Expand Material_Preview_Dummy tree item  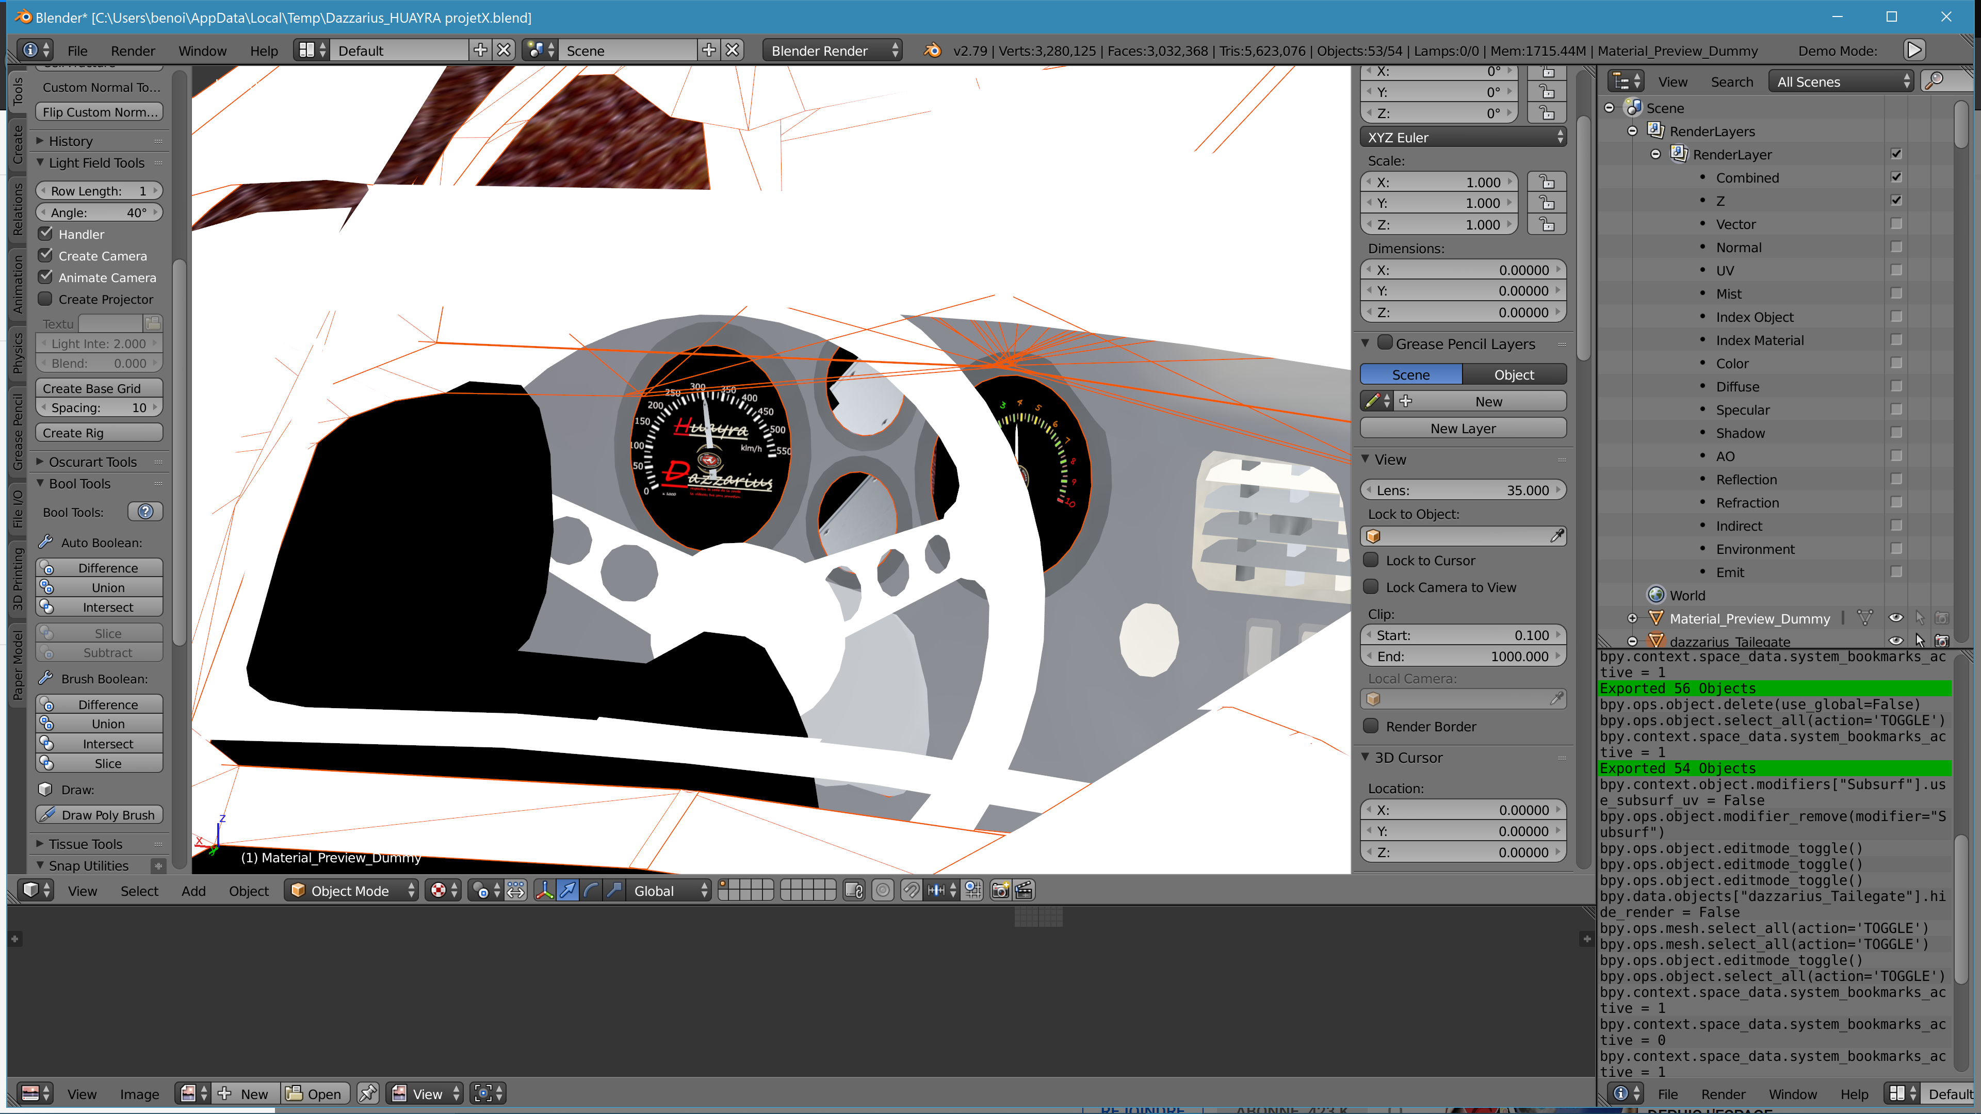pos(1632,618)
